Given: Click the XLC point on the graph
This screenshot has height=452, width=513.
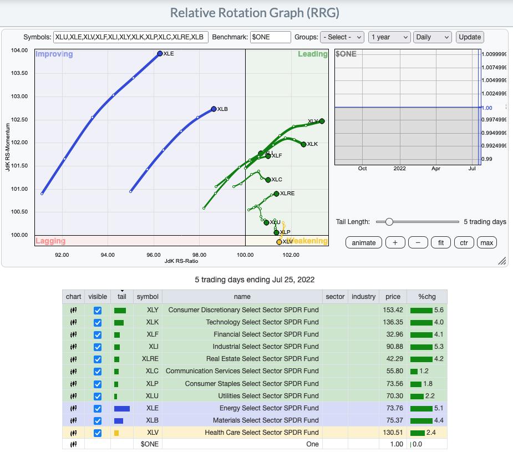Looking at the screenshot, I should (x=268, y=180).
